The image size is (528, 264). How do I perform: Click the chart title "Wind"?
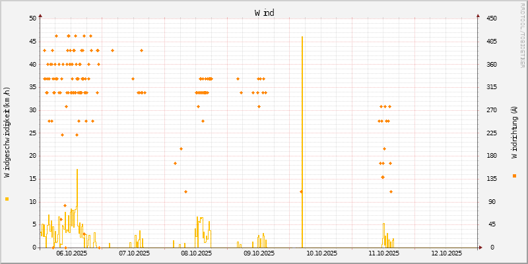click(264, 13)
